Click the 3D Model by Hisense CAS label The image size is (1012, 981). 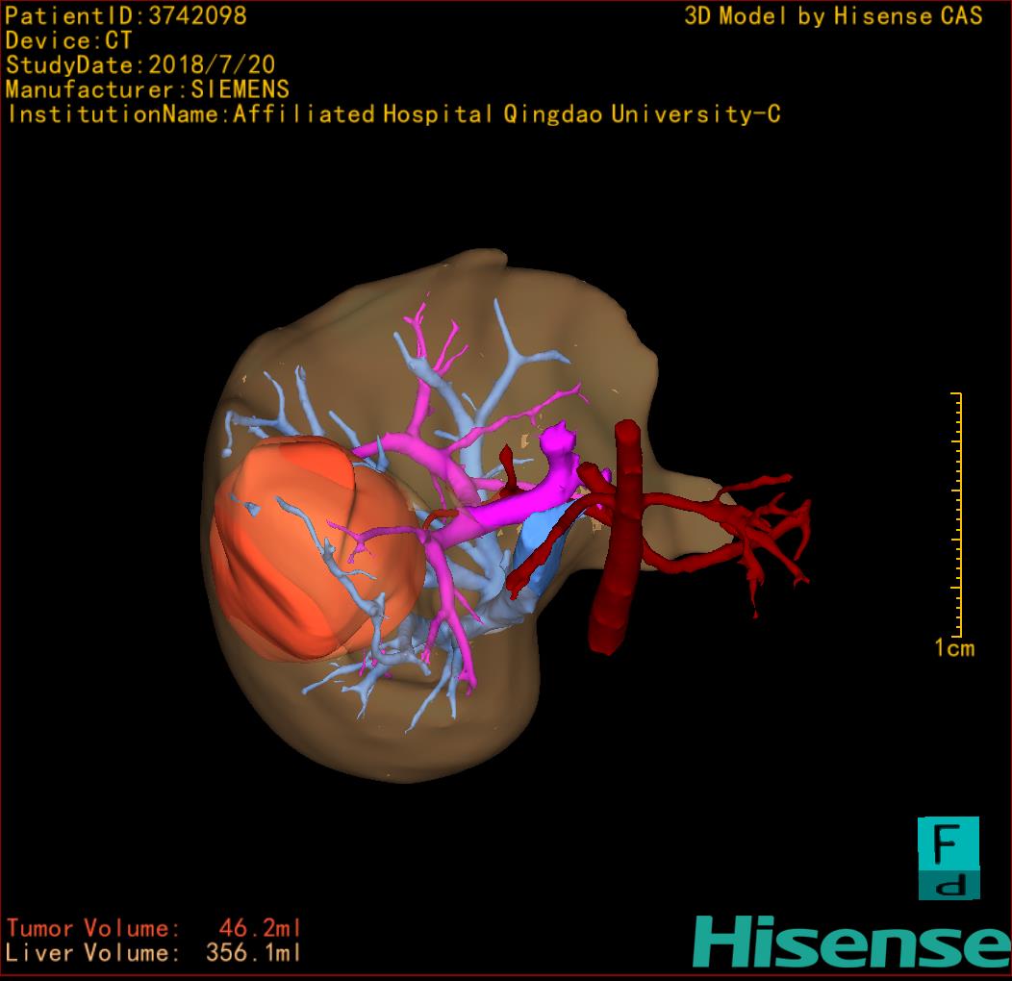pyautogui.click(x=833, y=15)
